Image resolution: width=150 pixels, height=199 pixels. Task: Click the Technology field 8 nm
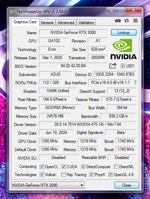[52, 49]
